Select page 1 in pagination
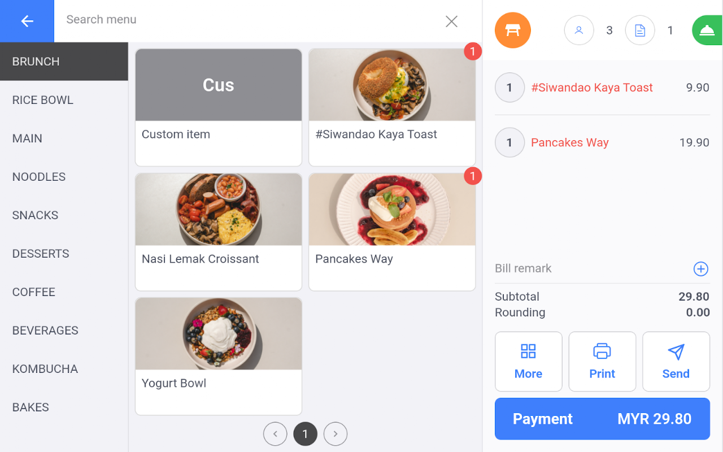 [x=305, y=434]
